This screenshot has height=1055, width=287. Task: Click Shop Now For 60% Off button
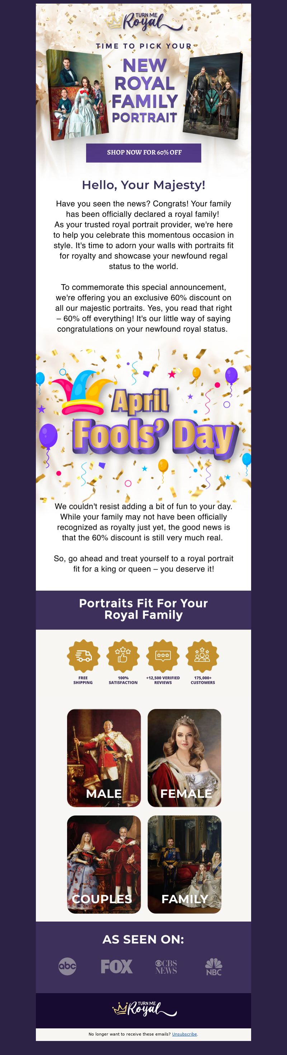(144, 153)
